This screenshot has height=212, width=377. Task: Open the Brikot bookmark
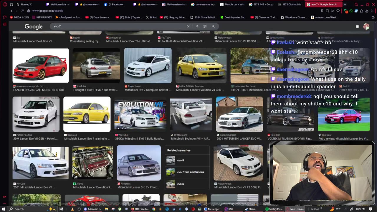(151, 17)
